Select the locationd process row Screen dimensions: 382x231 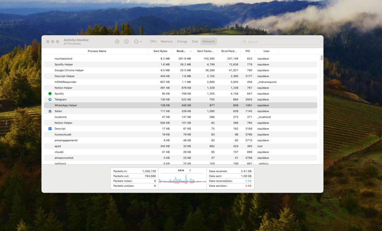pyautogui.click(x=181, y=117)
